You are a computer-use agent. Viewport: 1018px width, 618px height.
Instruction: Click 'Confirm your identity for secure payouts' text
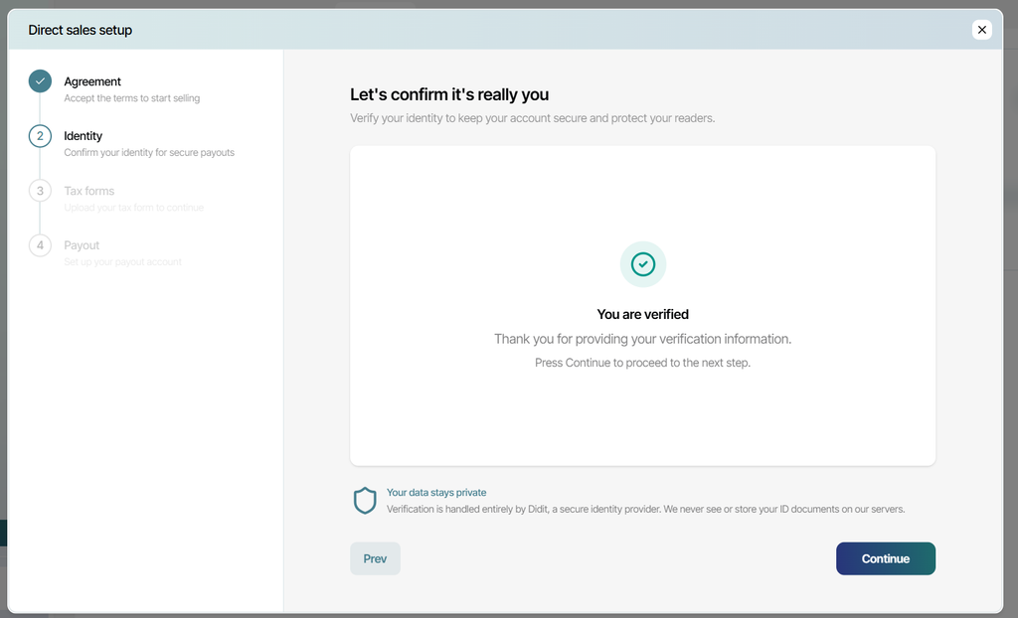click(149, 153)
